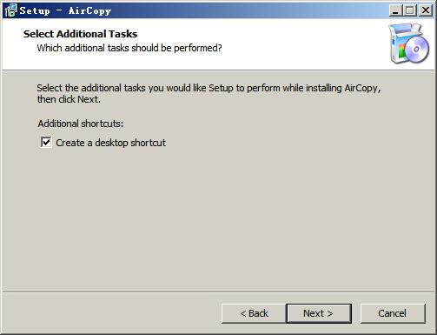Click the grayed-out maximize window button
Screen dimensions: 437x335
[410, 10]
